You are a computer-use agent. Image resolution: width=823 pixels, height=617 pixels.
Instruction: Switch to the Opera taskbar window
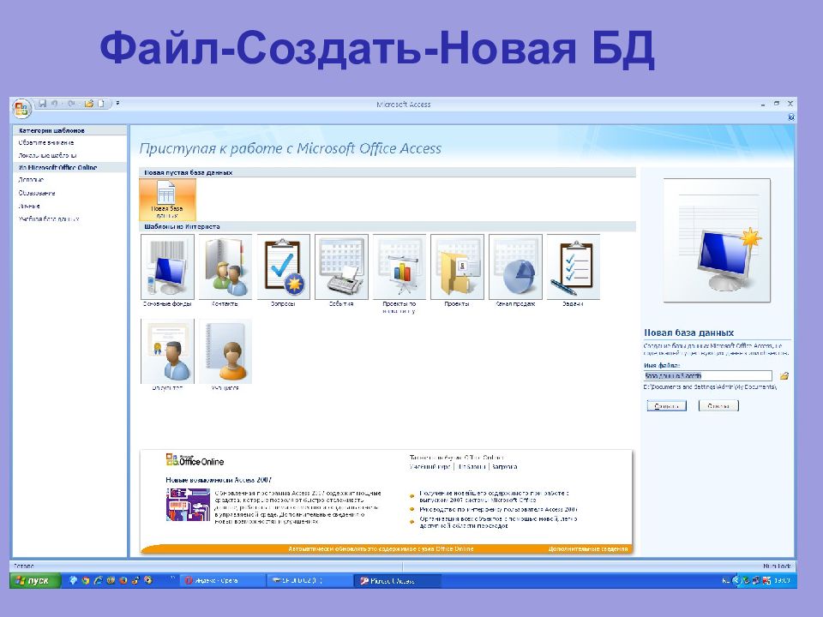pyautogui.click(x=221, y=581)
